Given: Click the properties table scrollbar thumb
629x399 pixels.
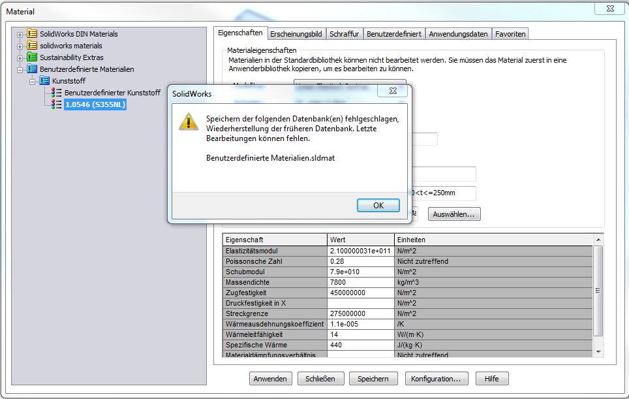Looking at the screenshot, I should 598,291.
